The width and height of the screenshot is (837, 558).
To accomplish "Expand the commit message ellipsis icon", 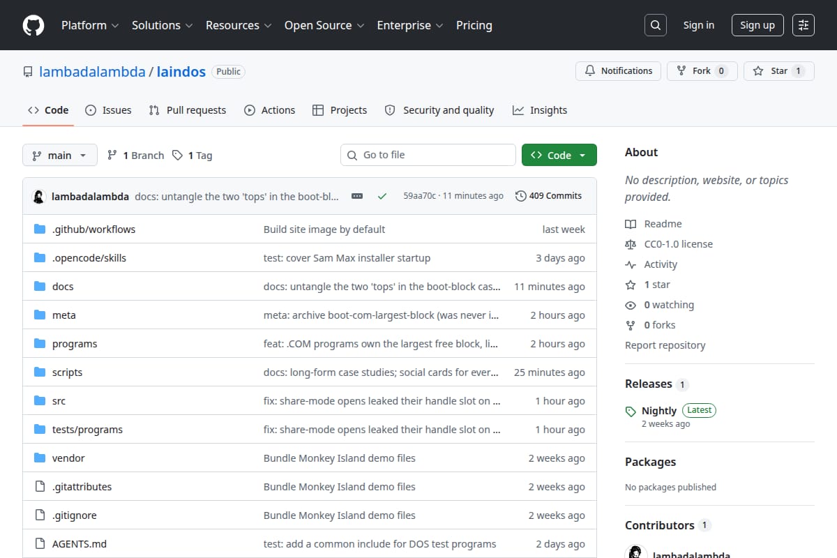I will click(357, 196).
